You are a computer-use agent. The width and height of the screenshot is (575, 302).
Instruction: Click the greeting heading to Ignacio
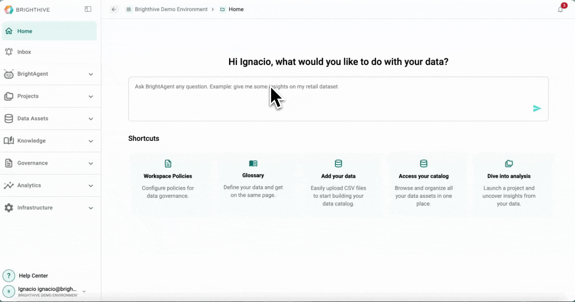(338, 62)
